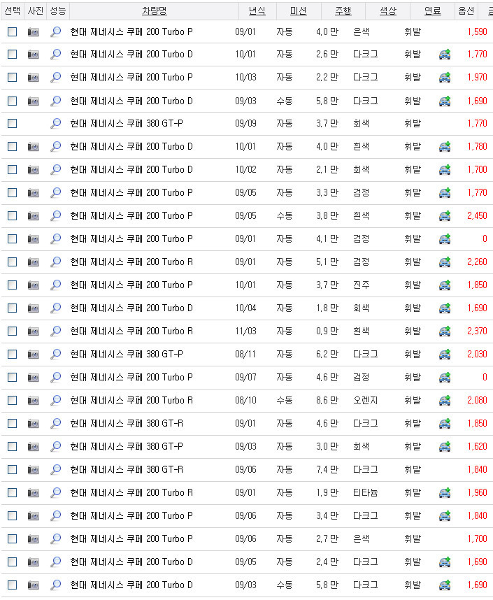
Task: Tick checkbox for 5.1 만 Turbo R
Action: tap(13, 262)
